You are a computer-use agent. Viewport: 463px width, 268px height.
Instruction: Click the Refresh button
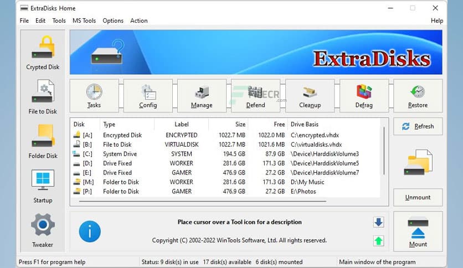418,126
